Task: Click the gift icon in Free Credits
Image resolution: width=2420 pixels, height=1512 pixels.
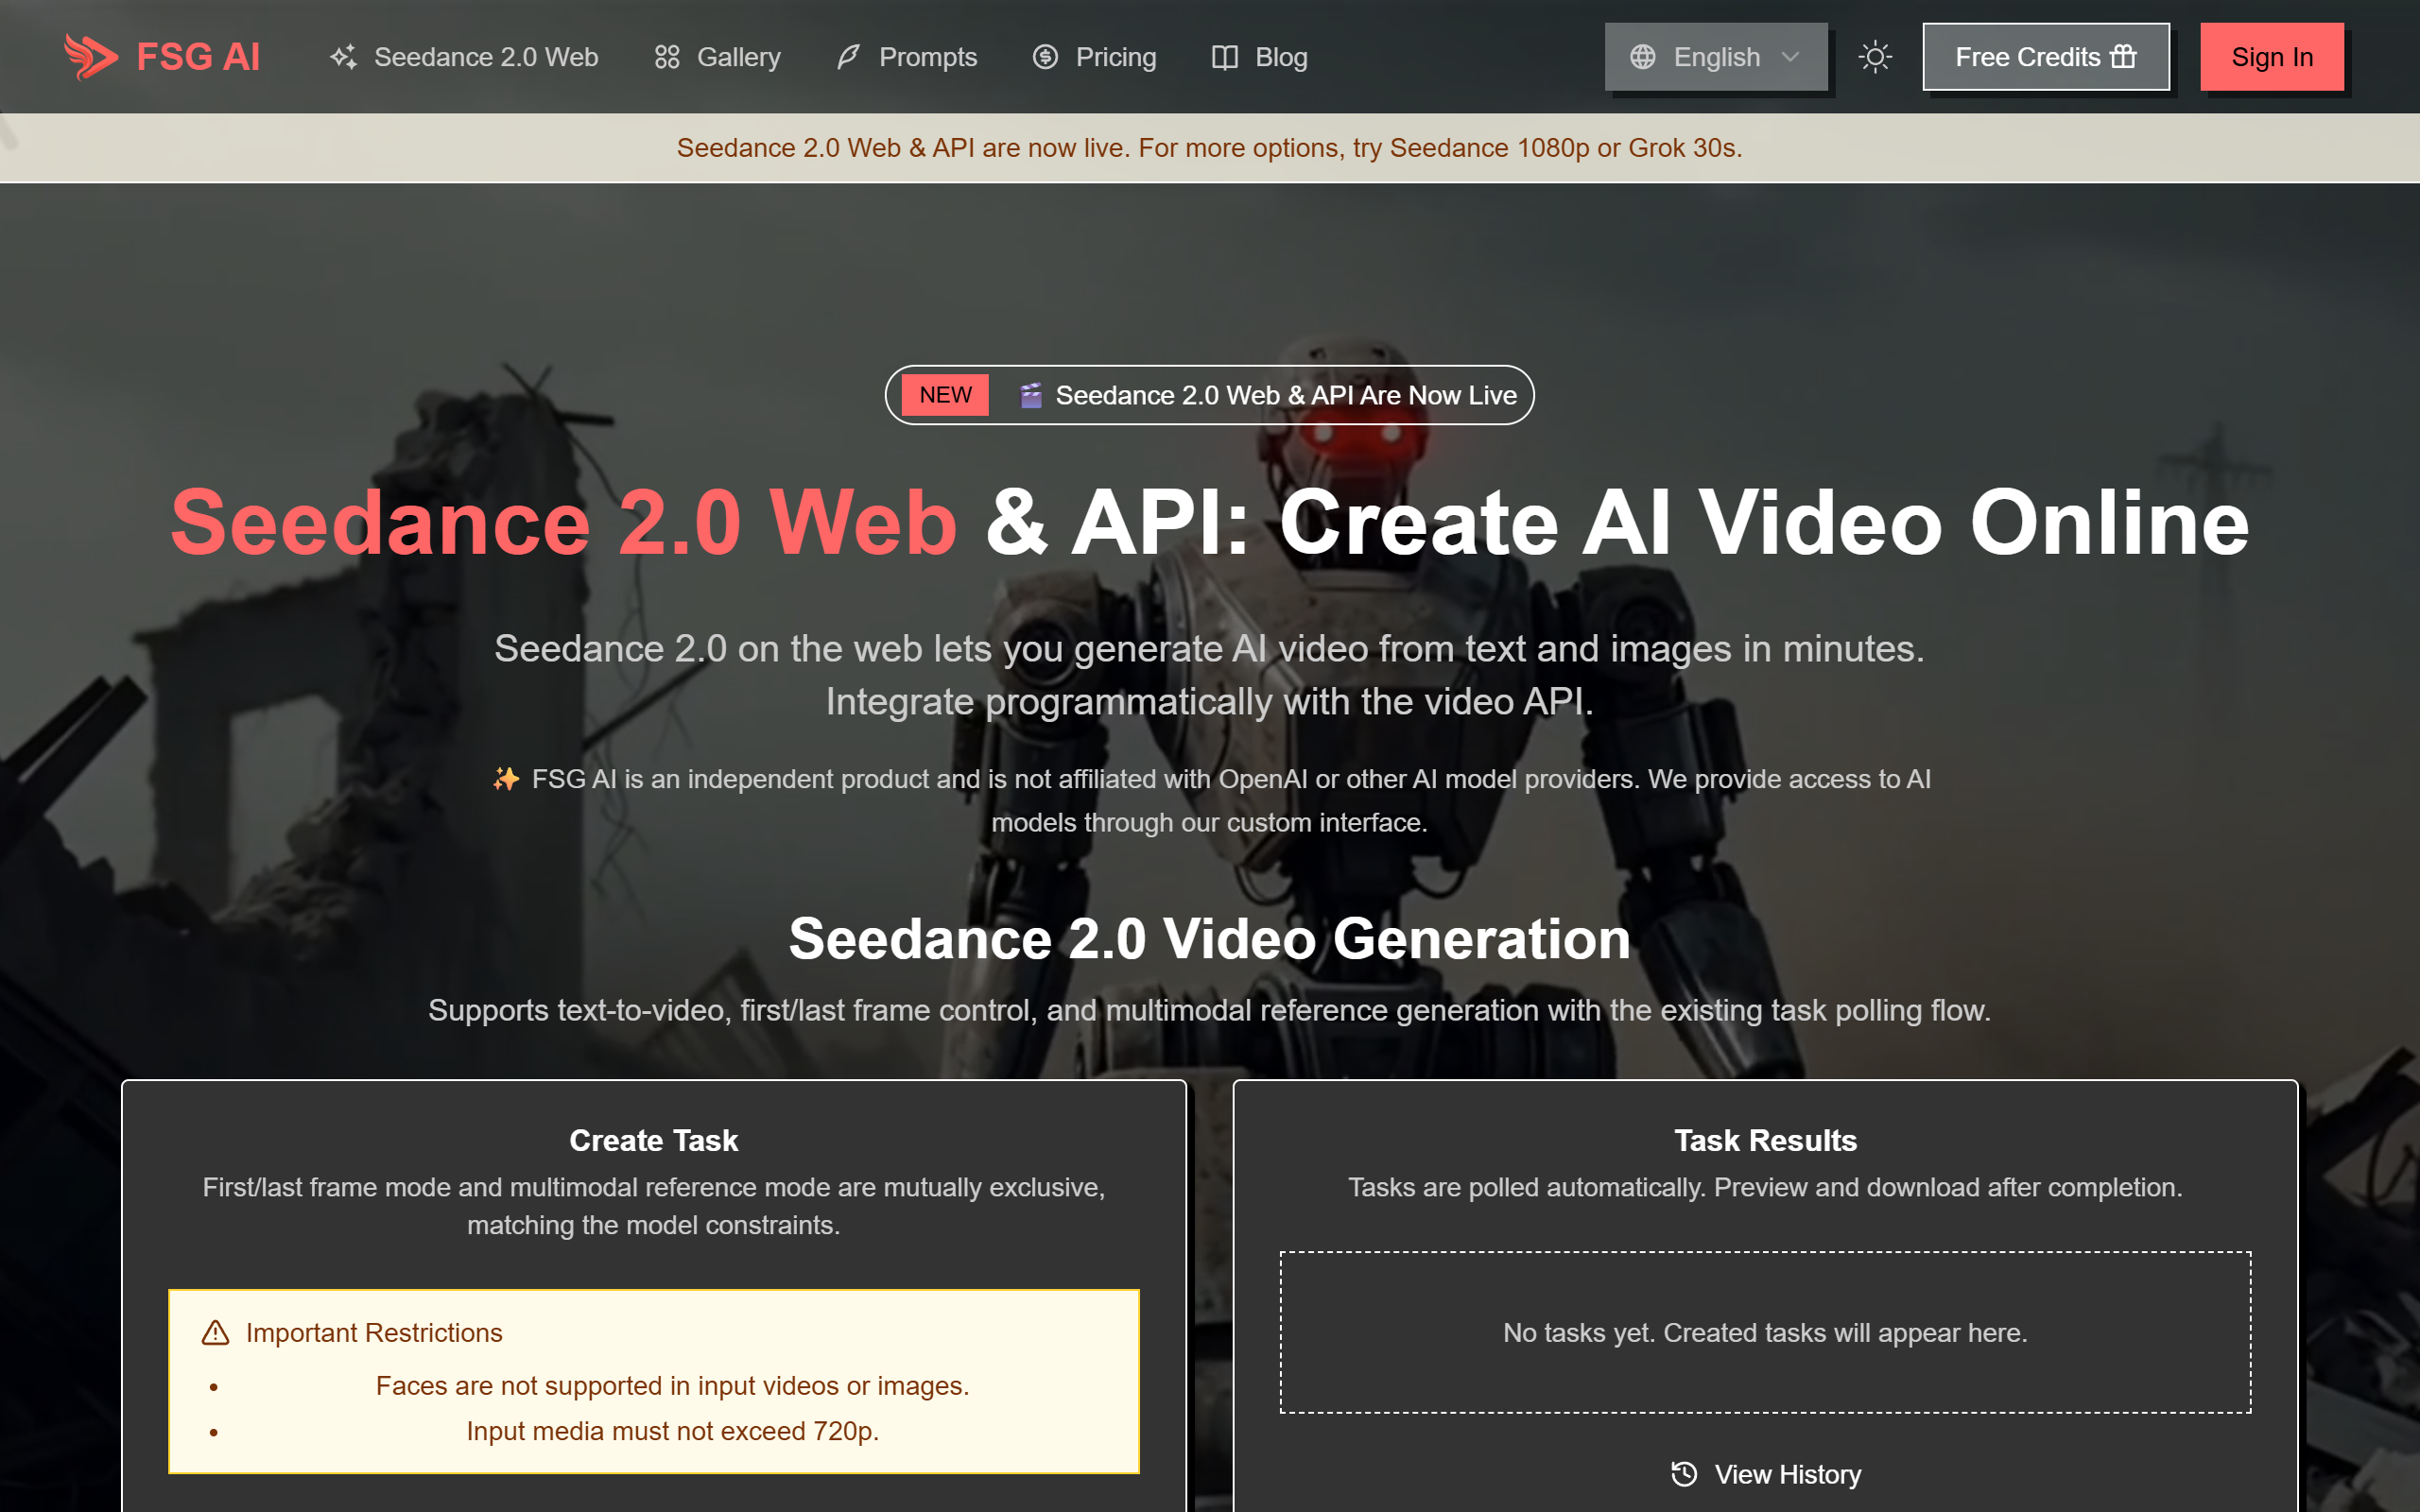Action: 2123,56
